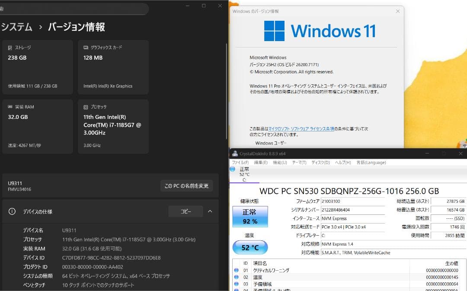Screen dimensions: 467x291
Task: Close the Windows のバージョン情報 dialog
Action: tap(398, 11)
